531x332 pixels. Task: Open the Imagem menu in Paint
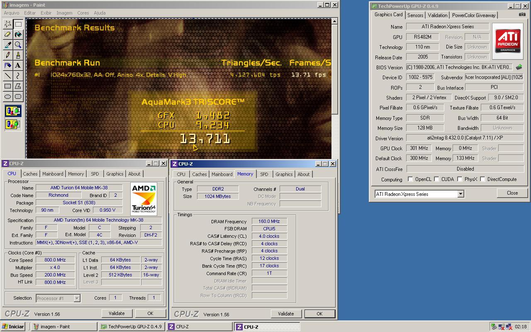(64, 13)
